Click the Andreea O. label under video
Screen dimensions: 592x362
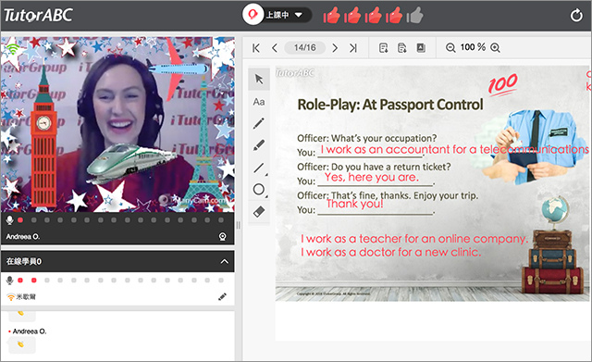click(x=22, y=236)
